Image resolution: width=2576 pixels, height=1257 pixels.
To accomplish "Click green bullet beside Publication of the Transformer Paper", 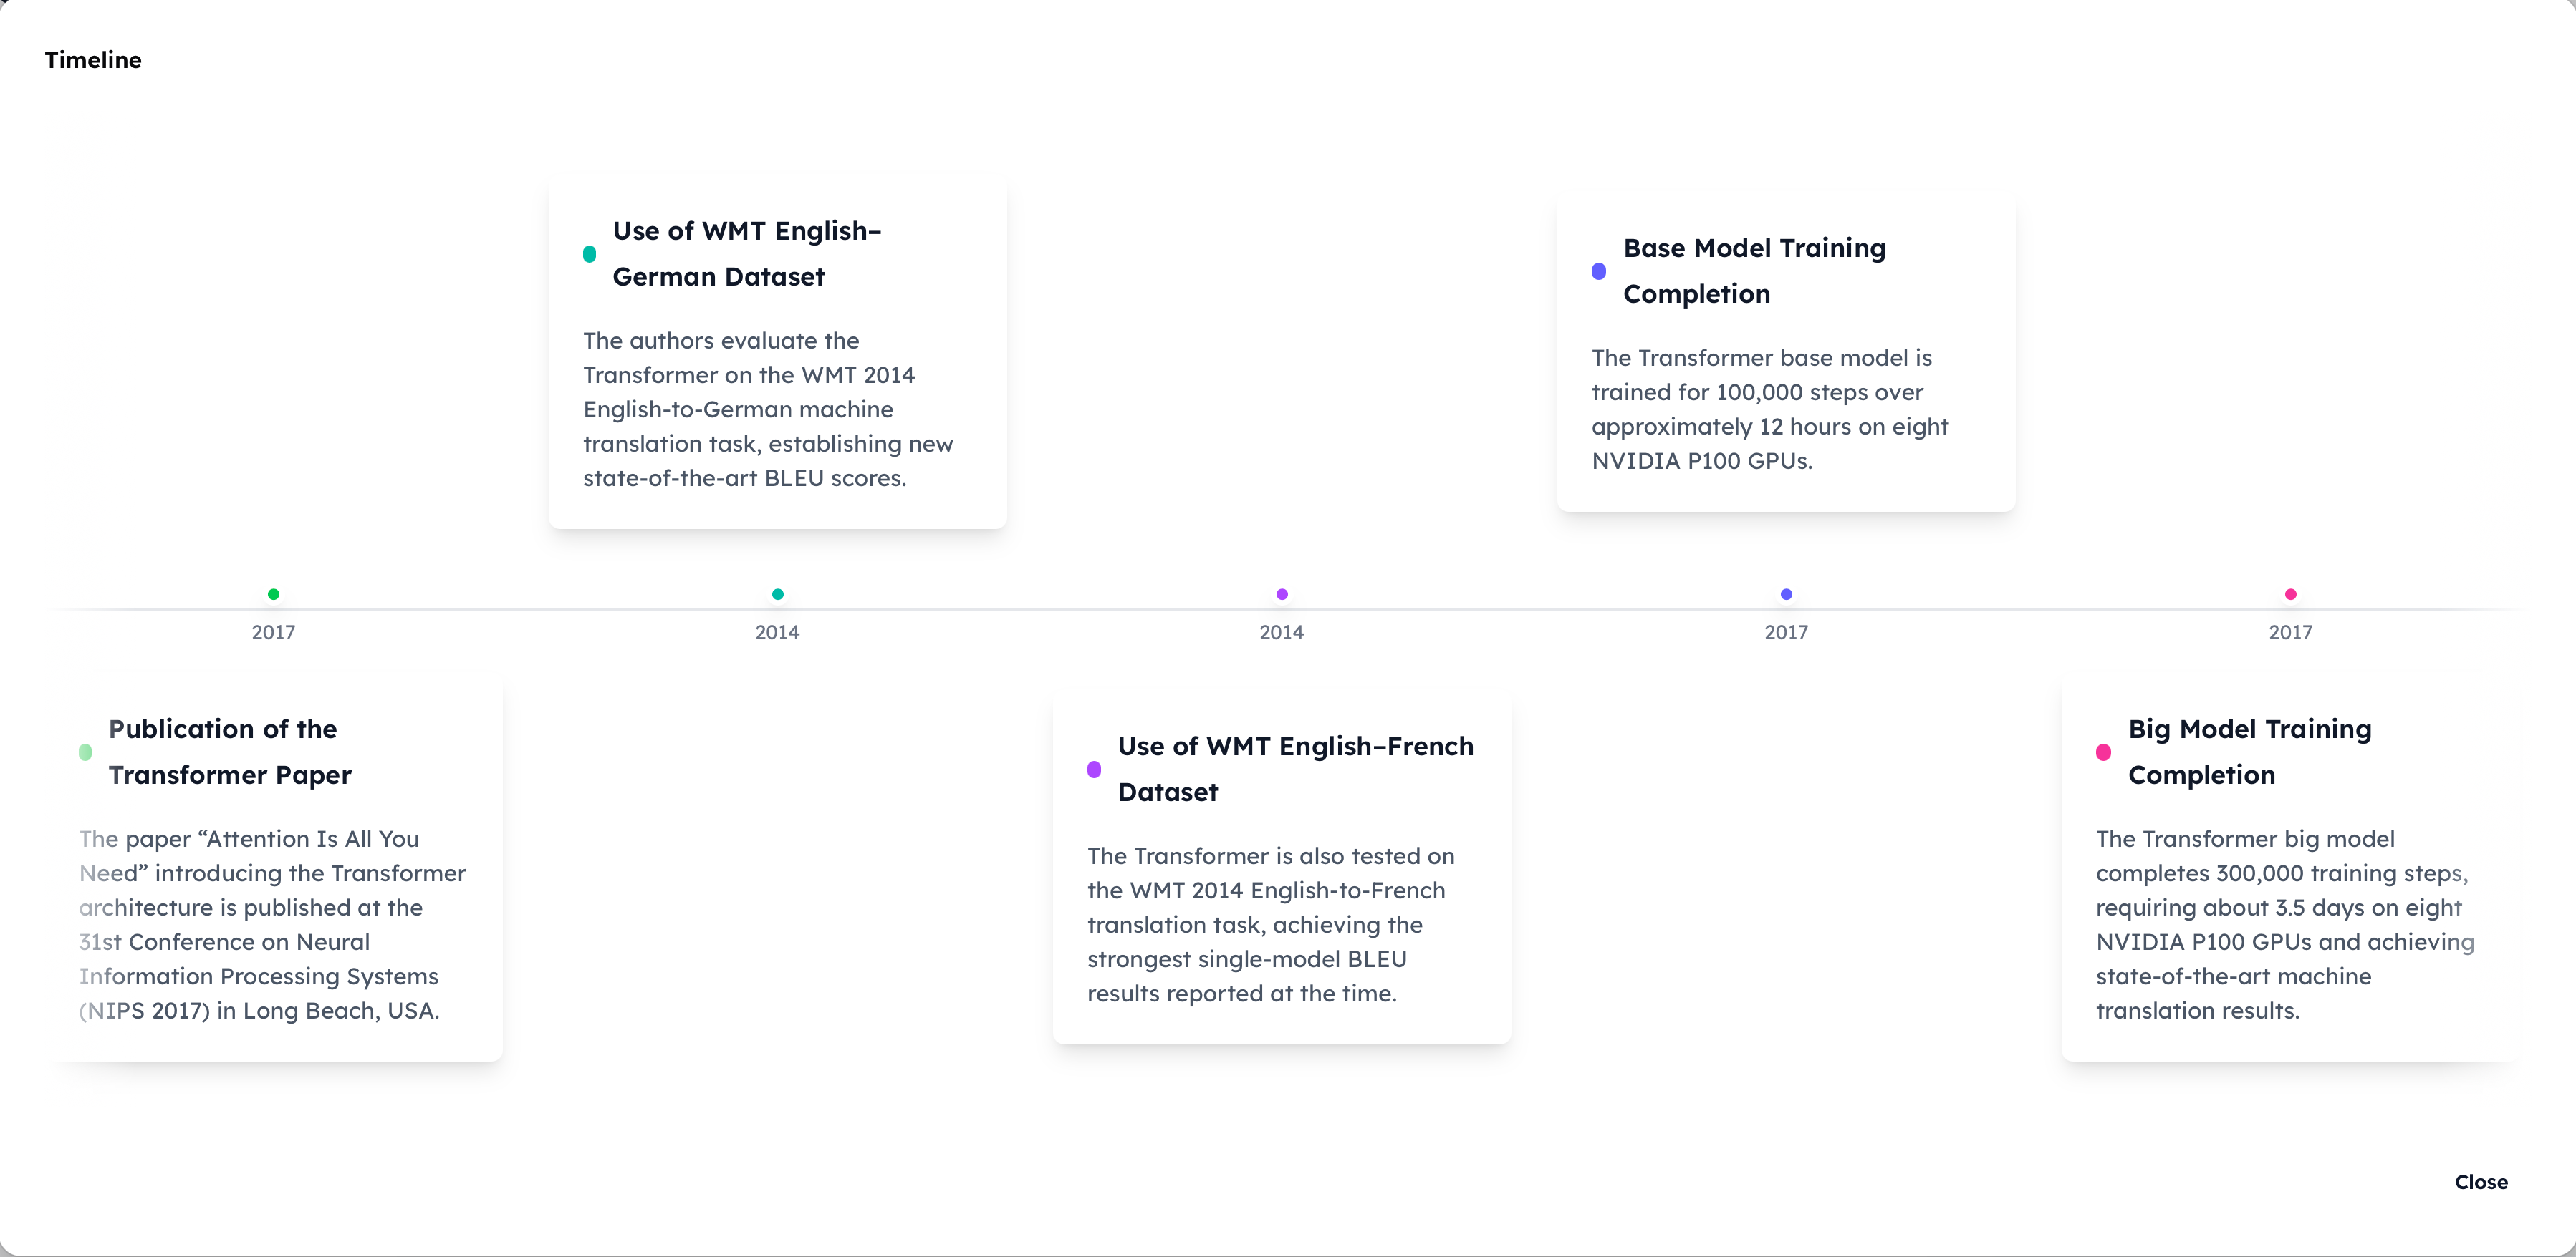I will pyautogui.click(x=86, y=752).
